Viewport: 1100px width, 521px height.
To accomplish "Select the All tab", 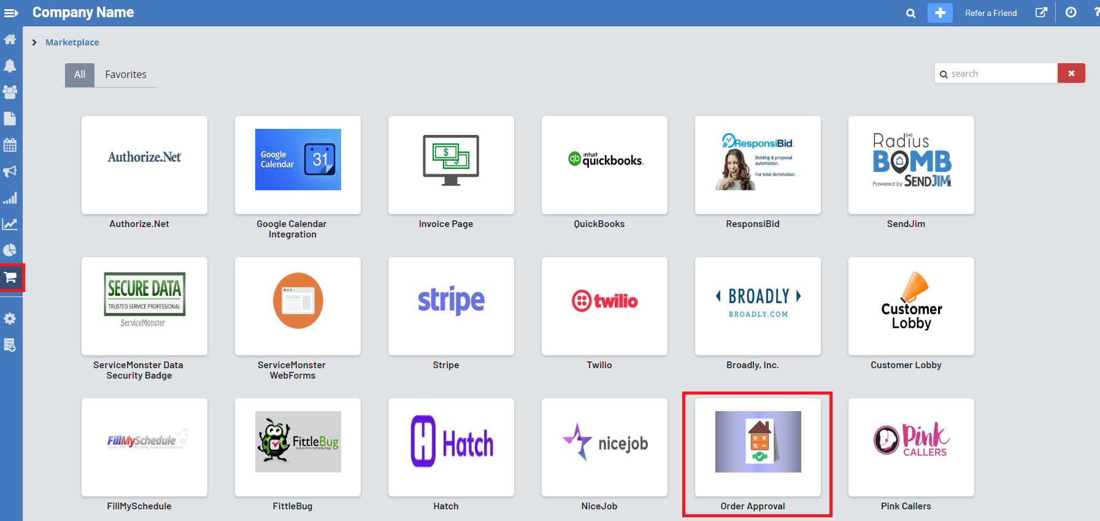I will (x=80, y=74).
